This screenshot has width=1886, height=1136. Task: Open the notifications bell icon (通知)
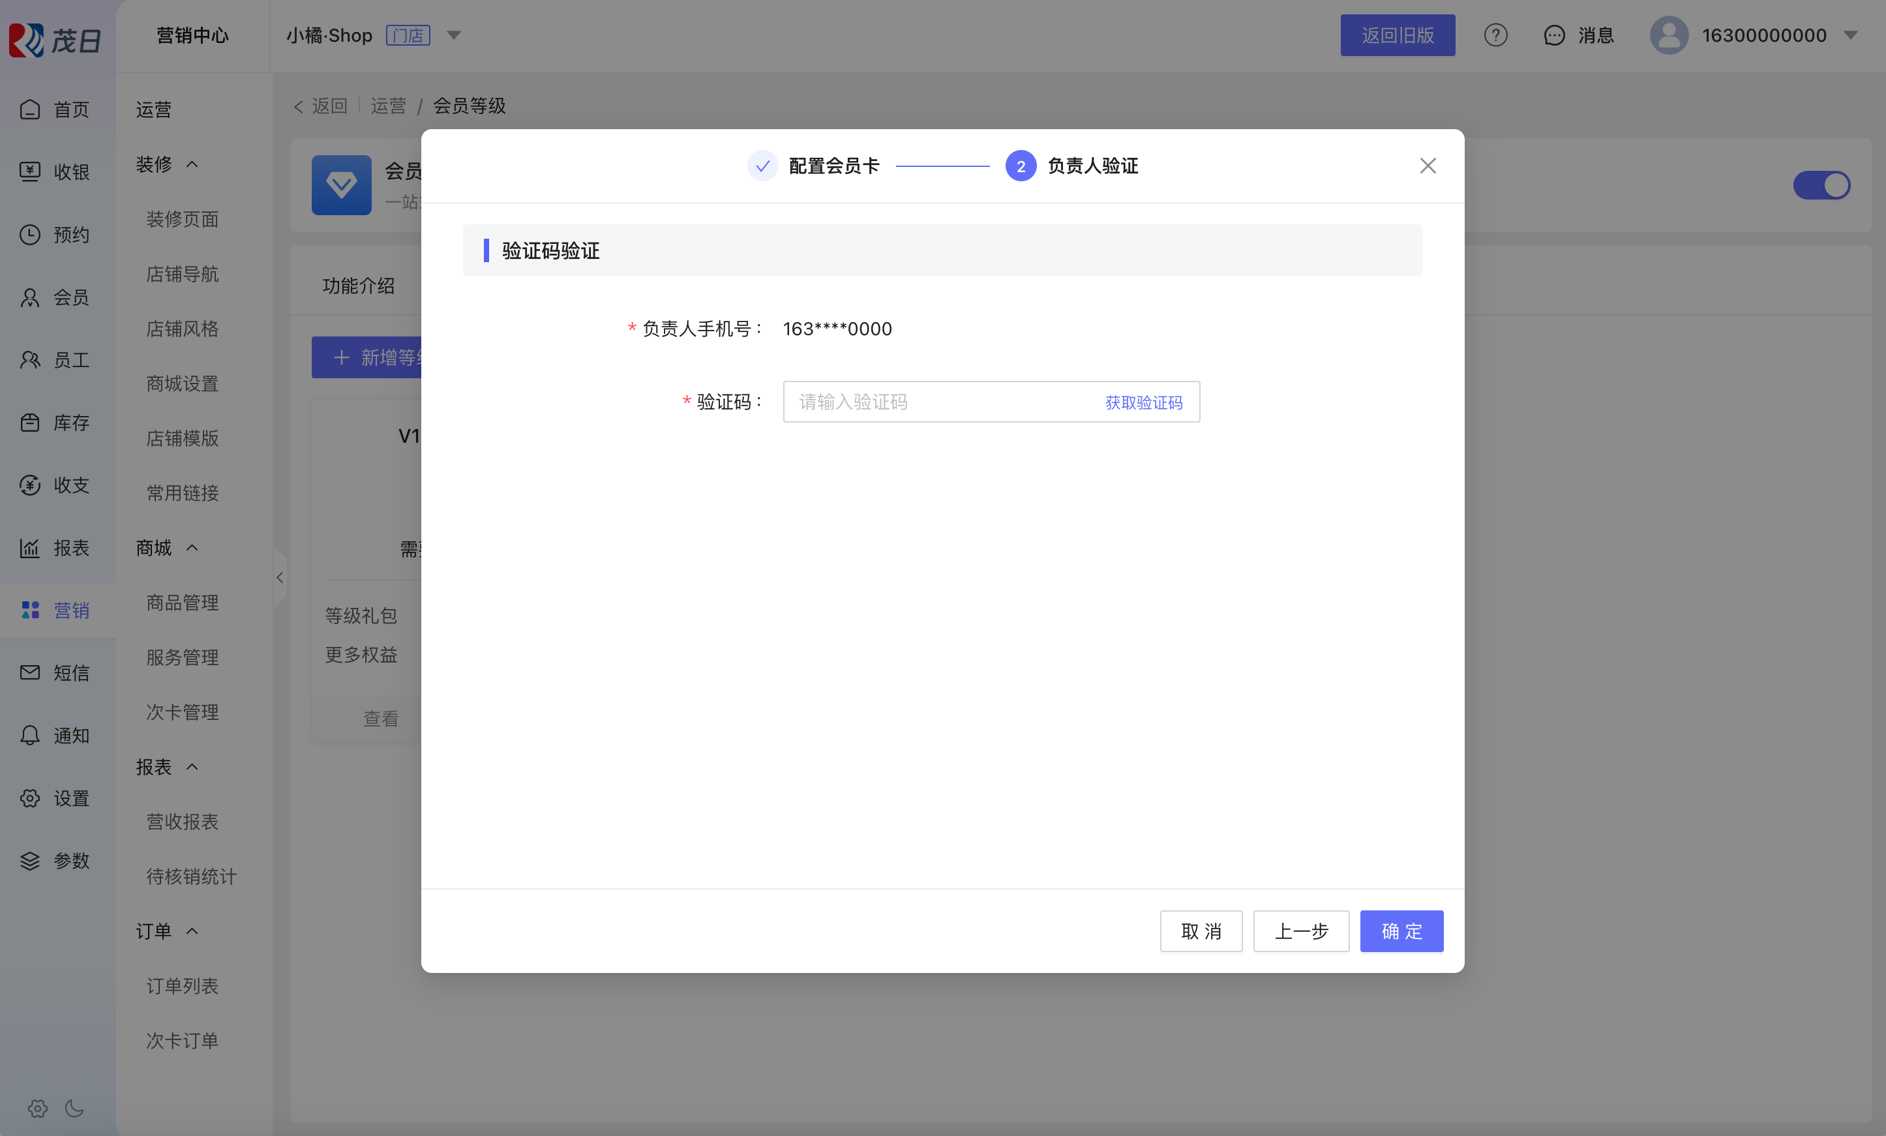pyautogui.click(x=30, y=735)
